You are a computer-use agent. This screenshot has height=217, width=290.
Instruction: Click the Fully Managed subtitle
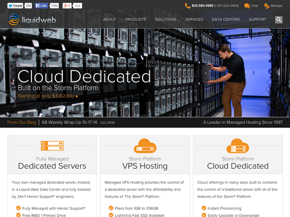point(52,159)
